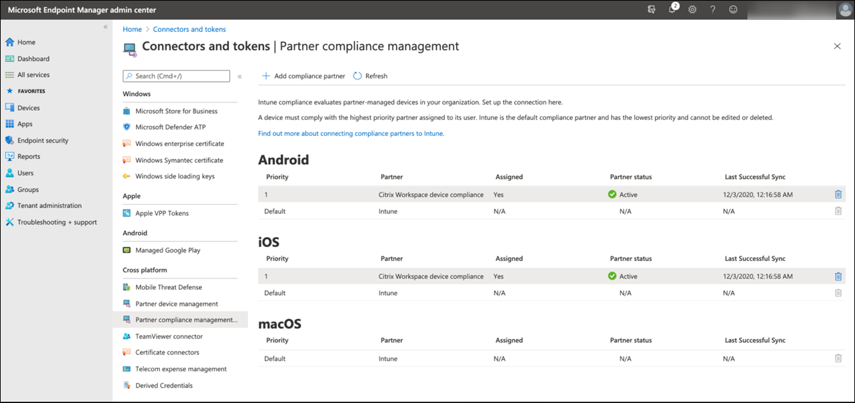855x403 pixels.
Task: Click the feedback smiley icon
Action: point(734,9)
